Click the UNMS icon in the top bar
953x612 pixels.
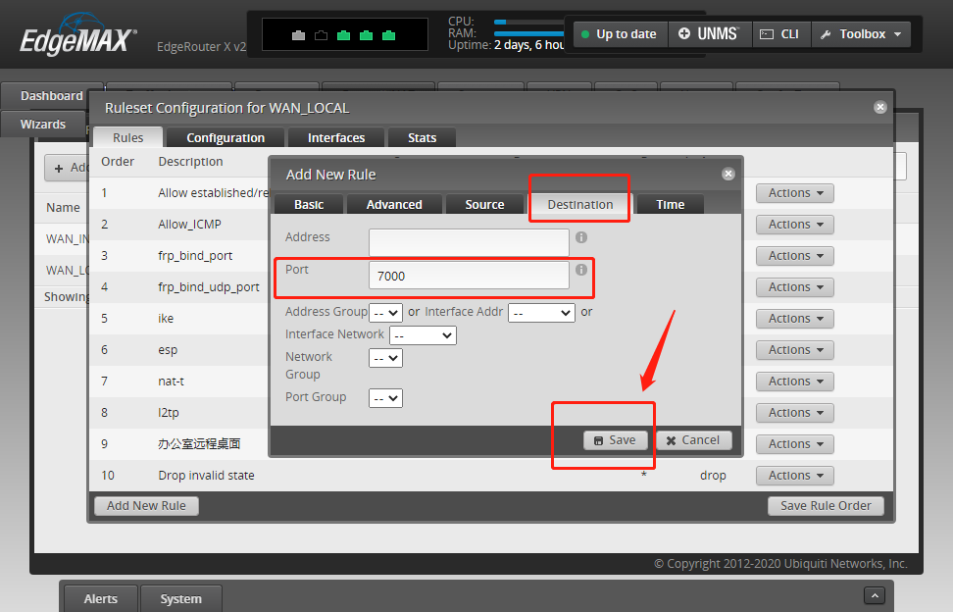pyautogui.click(x=686, y=33)
